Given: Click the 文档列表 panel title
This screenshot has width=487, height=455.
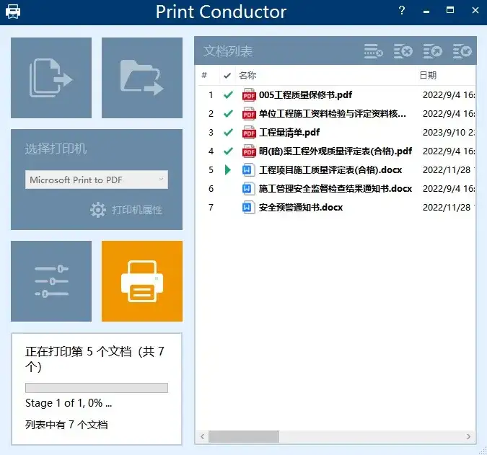Looking at the screenshot, I should (x=228, y=51).
